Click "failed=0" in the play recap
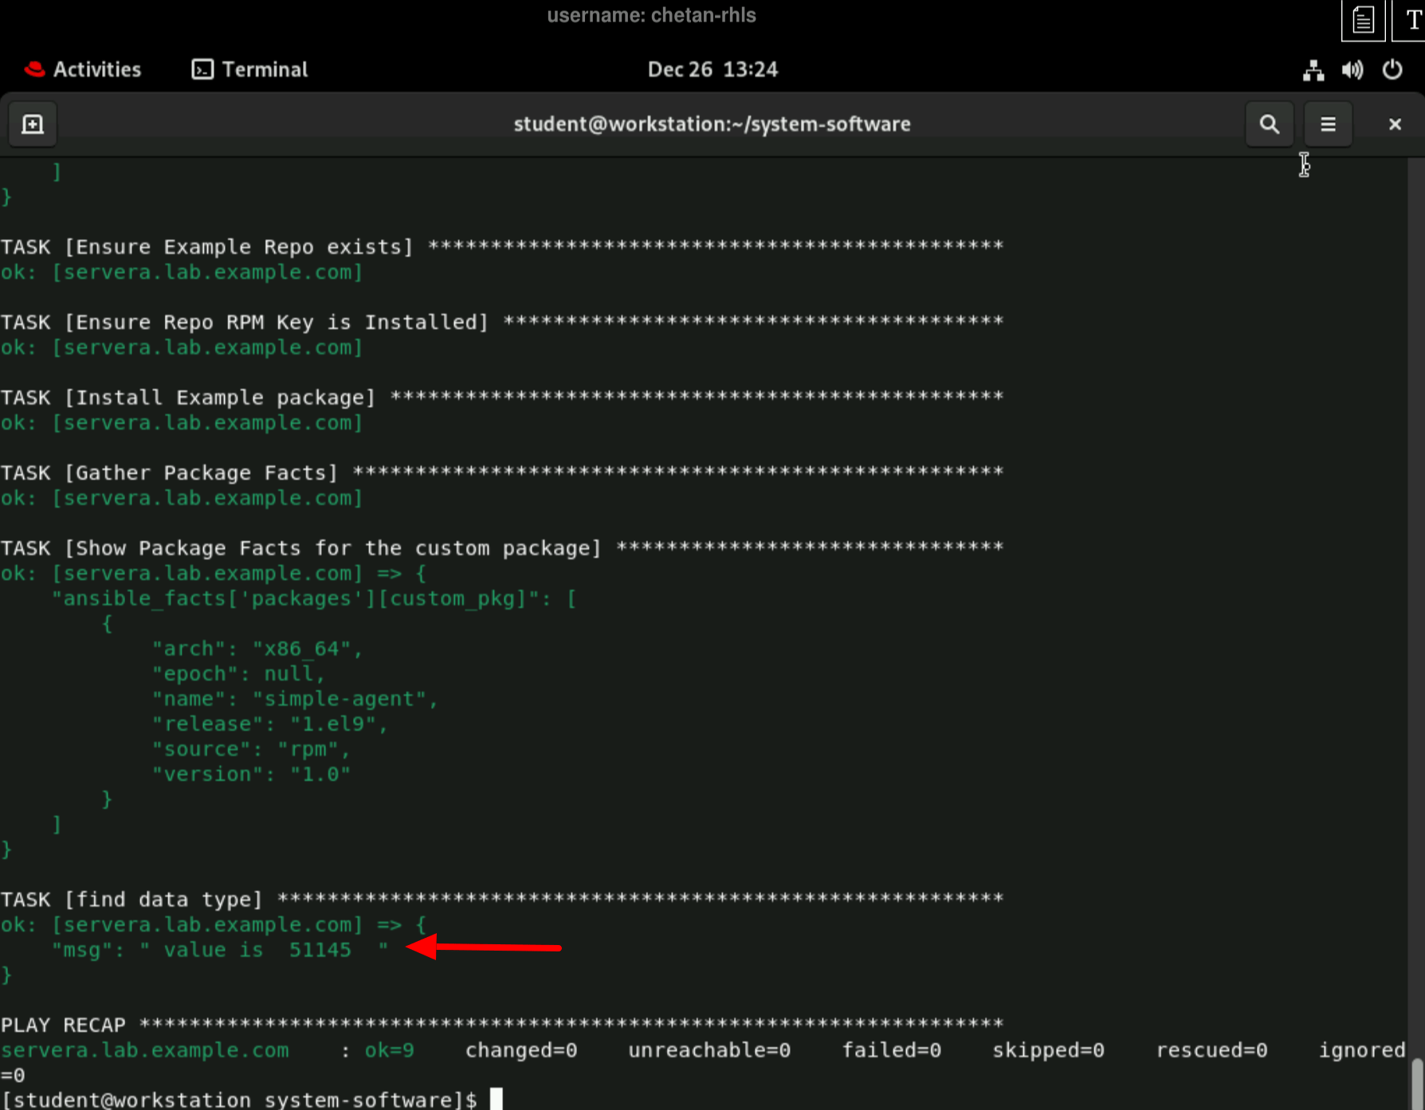The width and height of the screenshot is (1425, 1110). 892,1050
